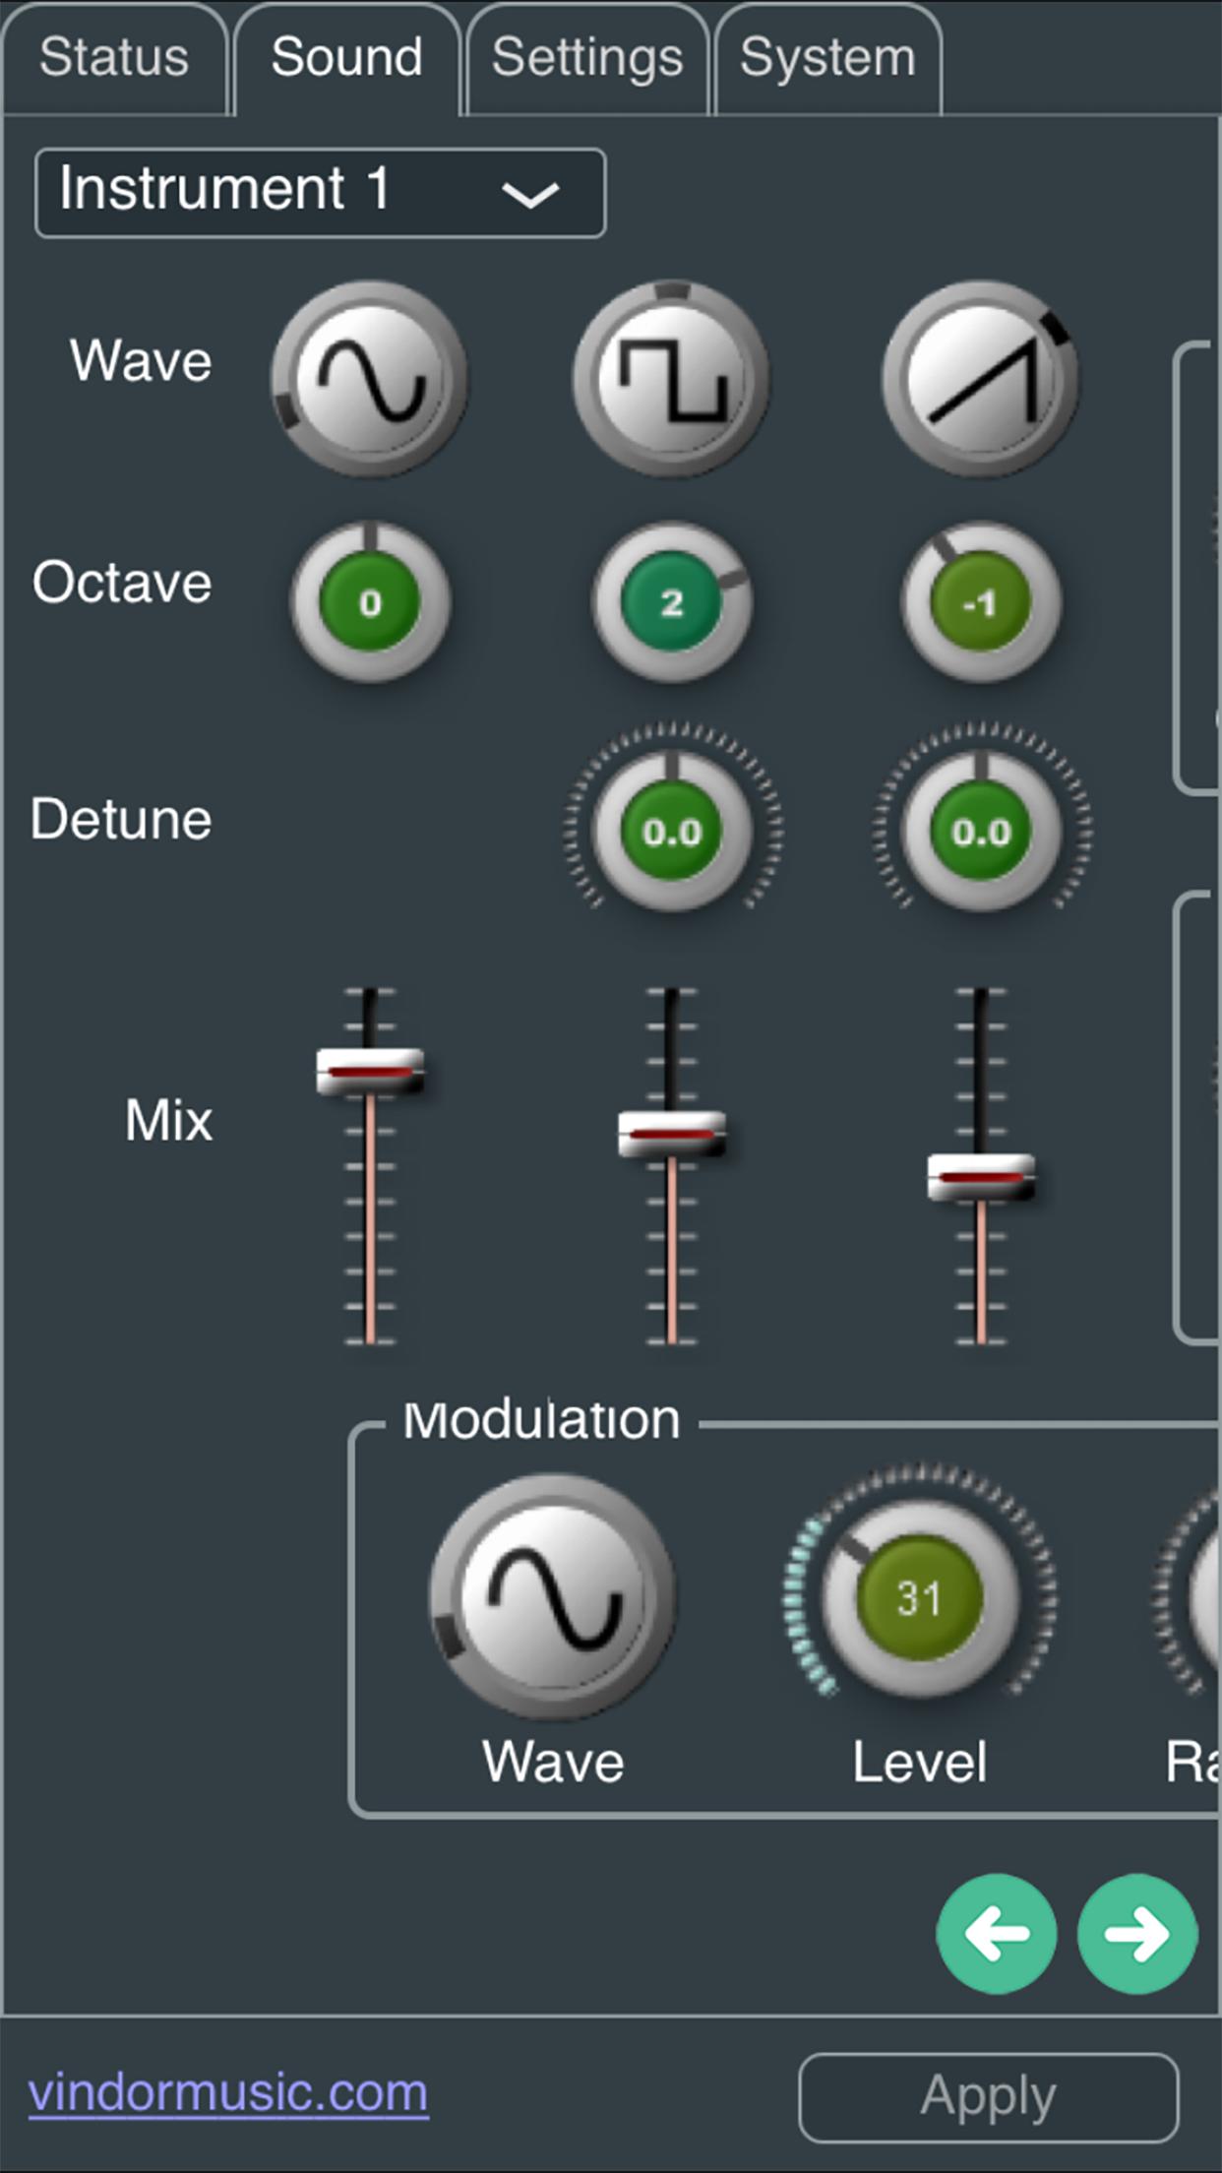Adjust the Modulation Level knob showing 31

click(x=919, y=1596)
